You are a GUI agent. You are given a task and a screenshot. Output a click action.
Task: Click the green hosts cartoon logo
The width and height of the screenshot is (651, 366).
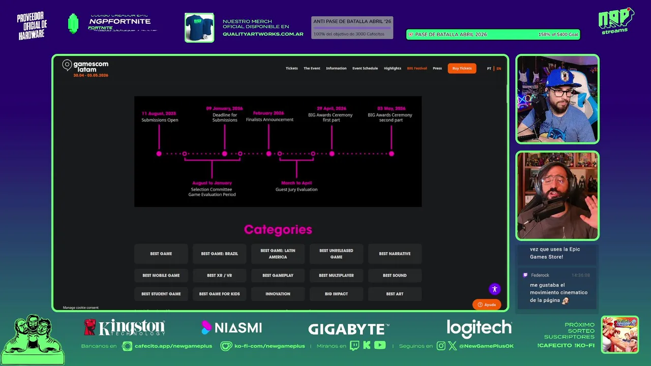click(x=33, y=340)
